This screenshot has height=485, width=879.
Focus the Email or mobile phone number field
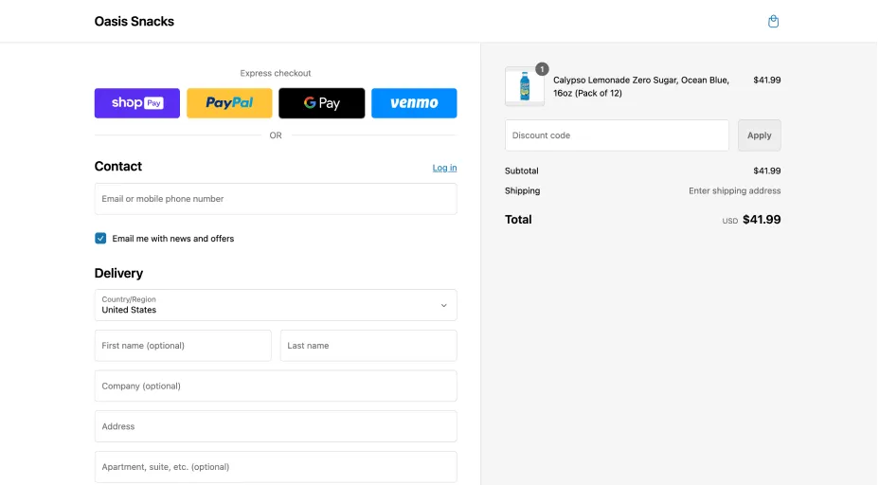(276, 199)
